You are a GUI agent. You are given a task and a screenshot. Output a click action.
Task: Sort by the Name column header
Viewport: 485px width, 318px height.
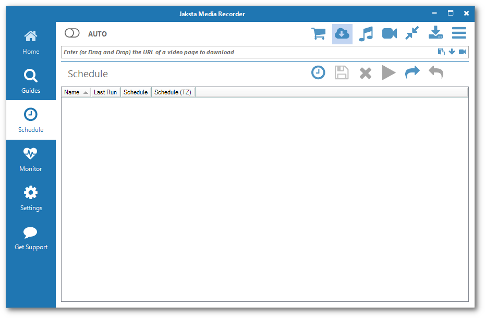(76, 92)
